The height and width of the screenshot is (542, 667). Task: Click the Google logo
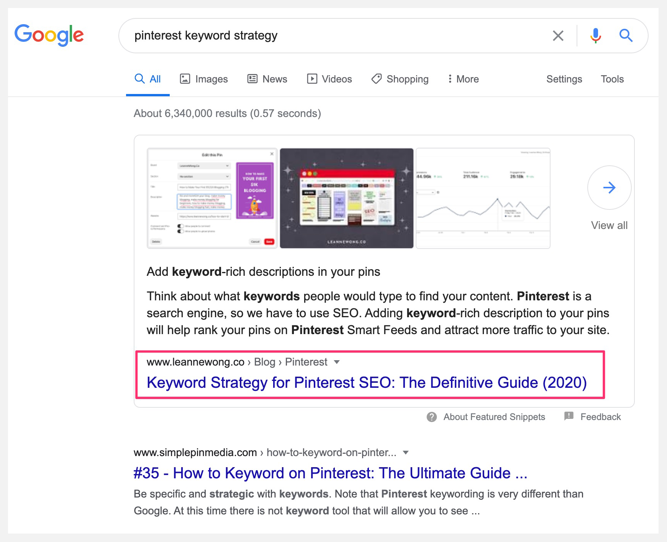point(49,35)
